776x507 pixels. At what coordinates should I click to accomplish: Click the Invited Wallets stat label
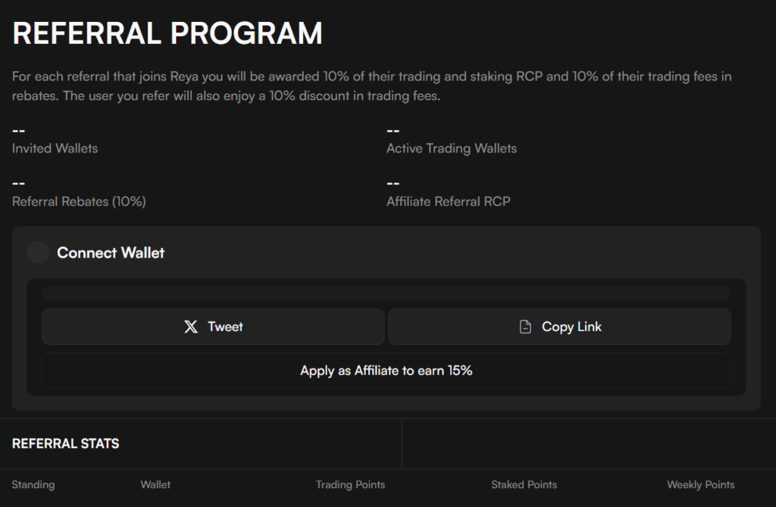(x=55, y=149)
